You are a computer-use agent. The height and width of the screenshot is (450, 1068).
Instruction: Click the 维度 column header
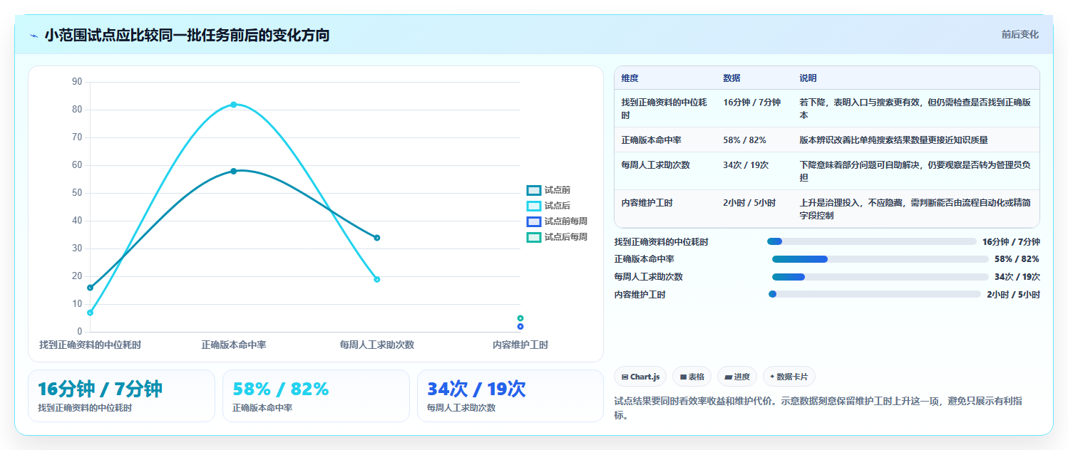[x=630, y=78]
